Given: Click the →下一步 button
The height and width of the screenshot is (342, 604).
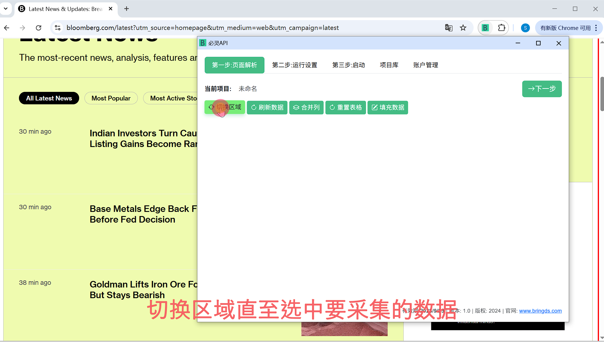Looking at the screenshot, I should click(541, 89).
